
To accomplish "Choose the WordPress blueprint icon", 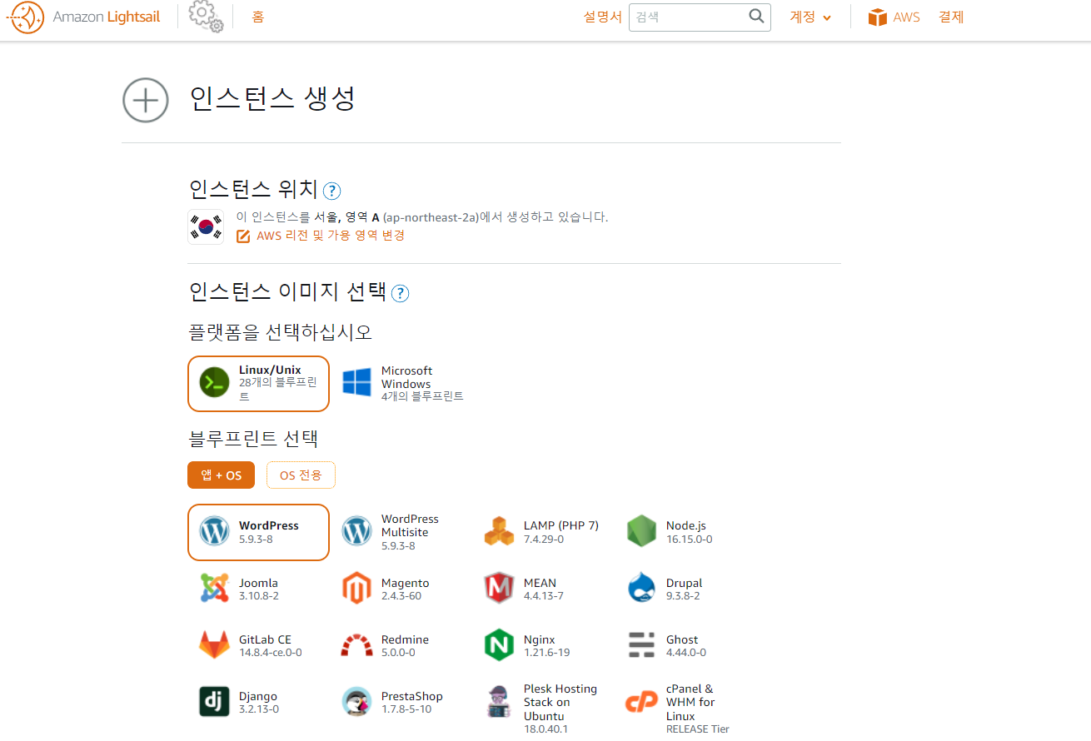I will coord(214,530).
